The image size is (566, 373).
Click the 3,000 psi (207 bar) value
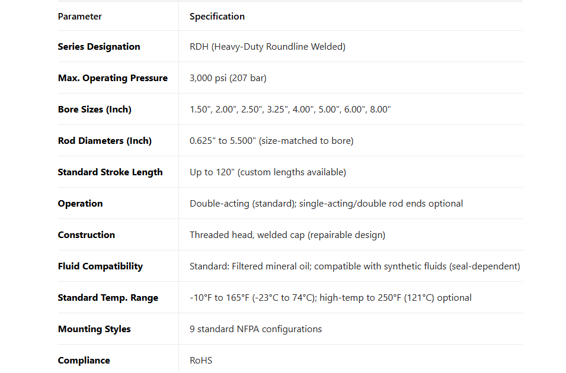coord(228,78)
